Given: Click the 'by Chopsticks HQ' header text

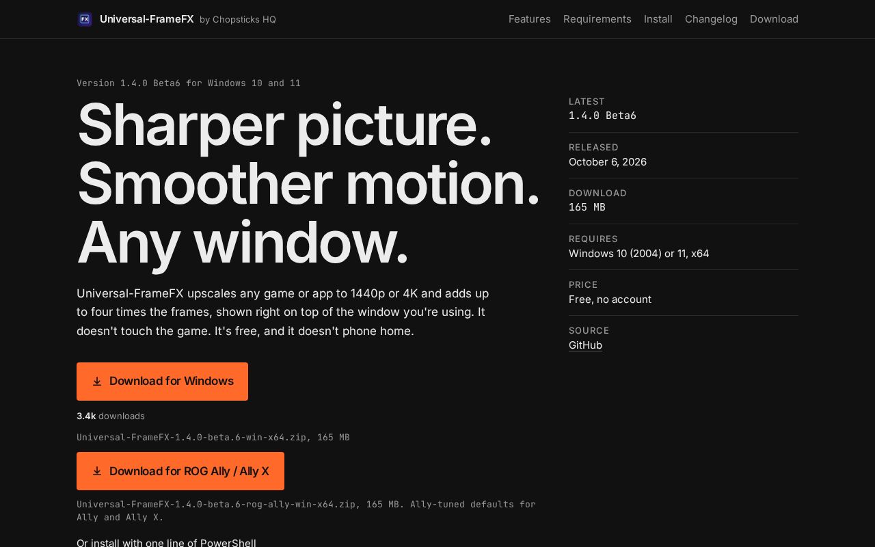Looking at the screenshot, I should [238, 20].
